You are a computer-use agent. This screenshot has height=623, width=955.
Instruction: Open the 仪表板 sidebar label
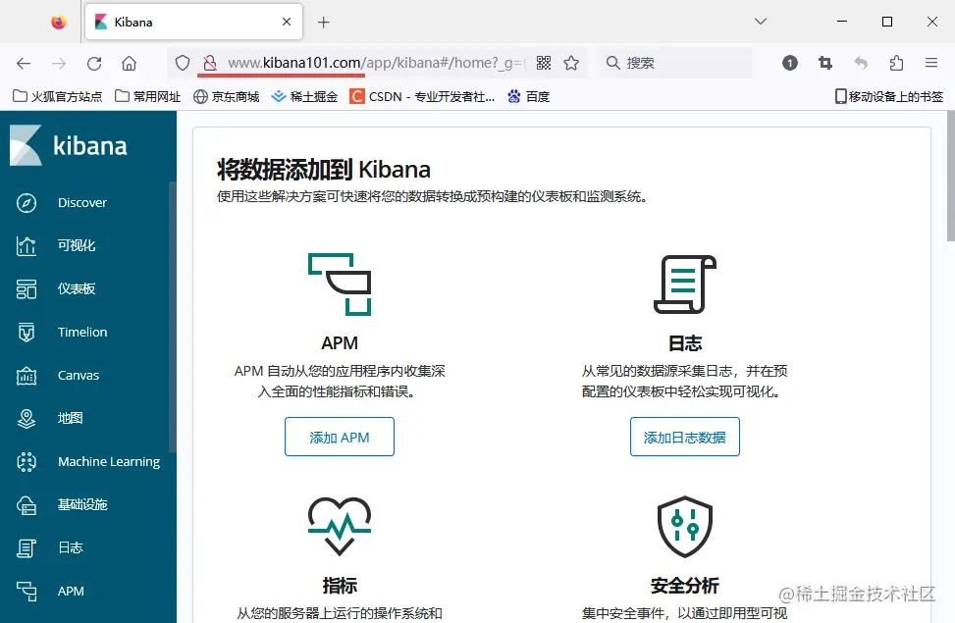77,289
